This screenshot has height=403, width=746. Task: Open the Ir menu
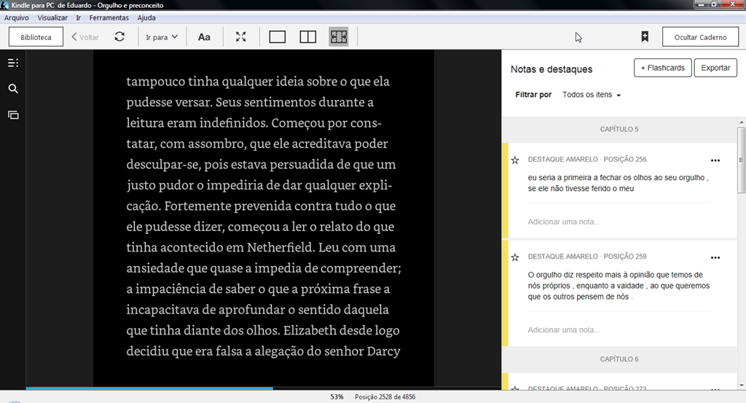(79, 17)
